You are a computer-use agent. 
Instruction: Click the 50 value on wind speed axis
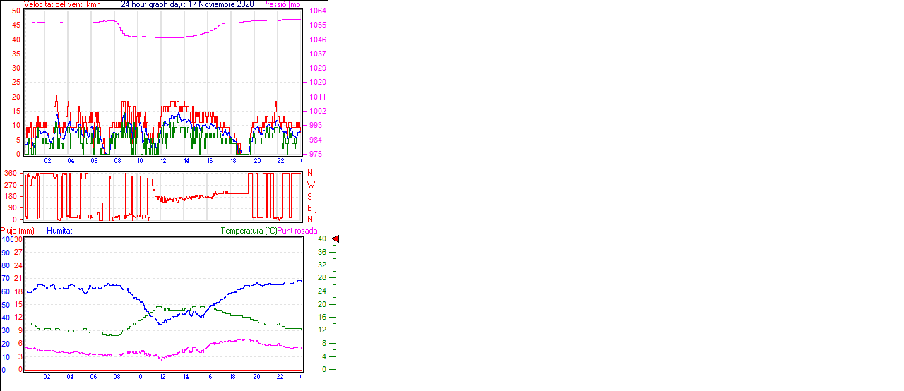(x=17, y=11)
